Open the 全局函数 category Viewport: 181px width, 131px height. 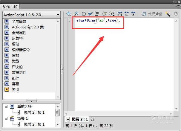pyautogui.click(x=19, y=22)
